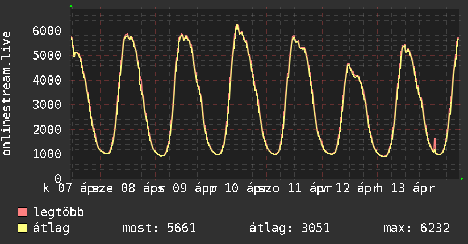Screen dimensions: 468x244
Task: Click the 3000 y-axis label
Action: 49,105
